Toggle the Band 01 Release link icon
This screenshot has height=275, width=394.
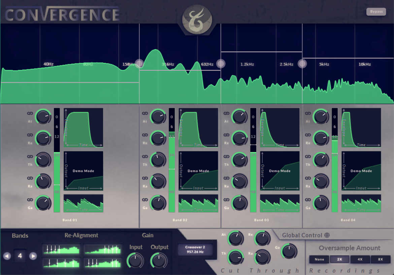point(30,135)
